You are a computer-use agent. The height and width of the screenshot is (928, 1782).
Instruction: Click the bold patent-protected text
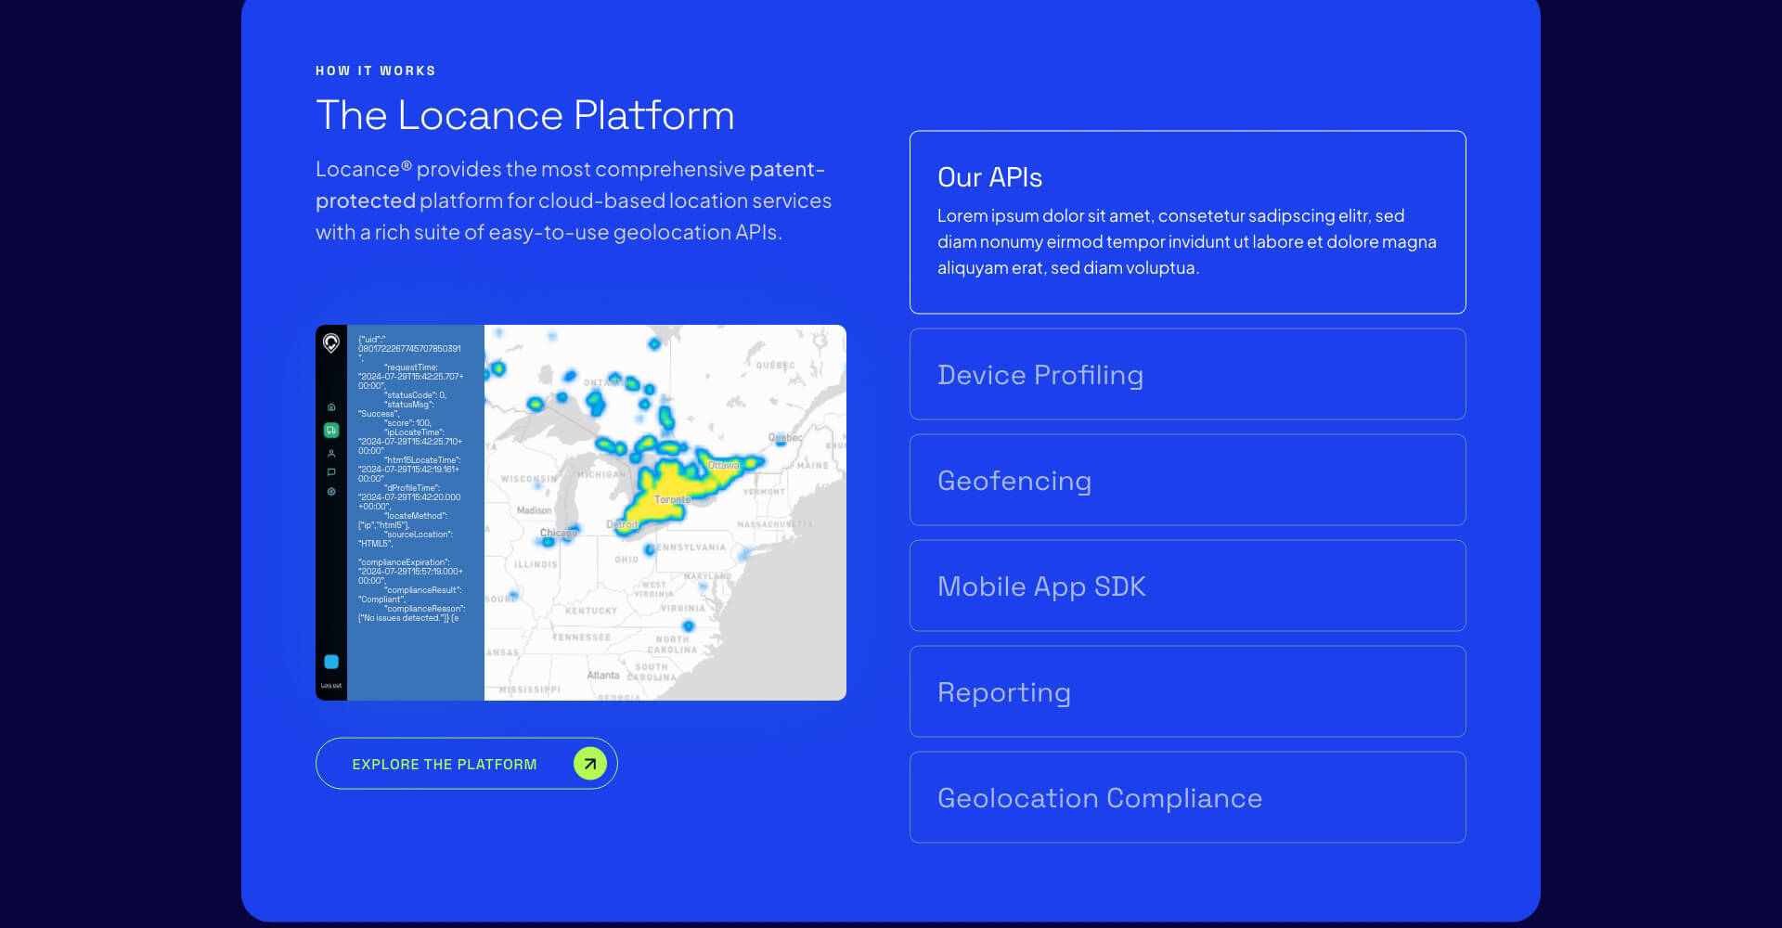pyautogui.click(x=570, y=185)
